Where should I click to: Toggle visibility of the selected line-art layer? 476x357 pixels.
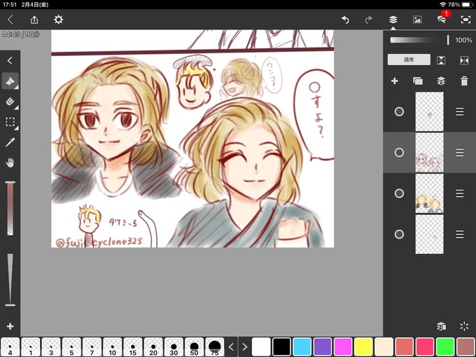399,153
